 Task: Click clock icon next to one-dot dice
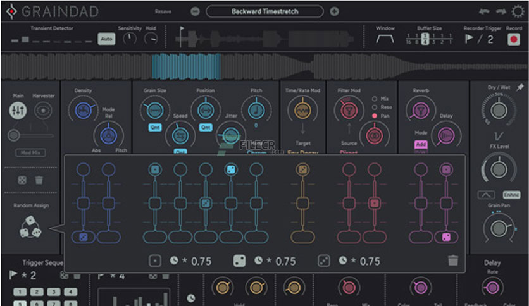coord(174,260)
